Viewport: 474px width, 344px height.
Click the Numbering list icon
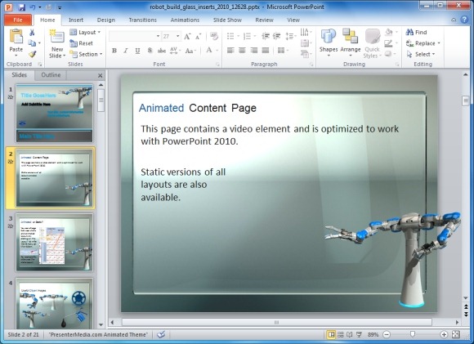[x=247, y=36]
